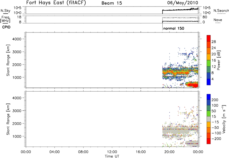The height and width of the screenshot is (158, 229).
Task: Click the Nave legend label
Action: click(218, 20)
